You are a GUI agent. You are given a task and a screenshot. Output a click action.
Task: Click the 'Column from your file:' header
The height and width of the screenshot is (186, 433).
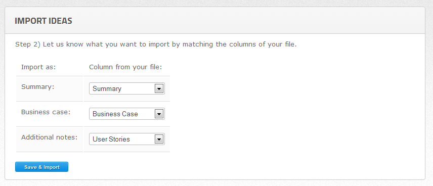125,67
